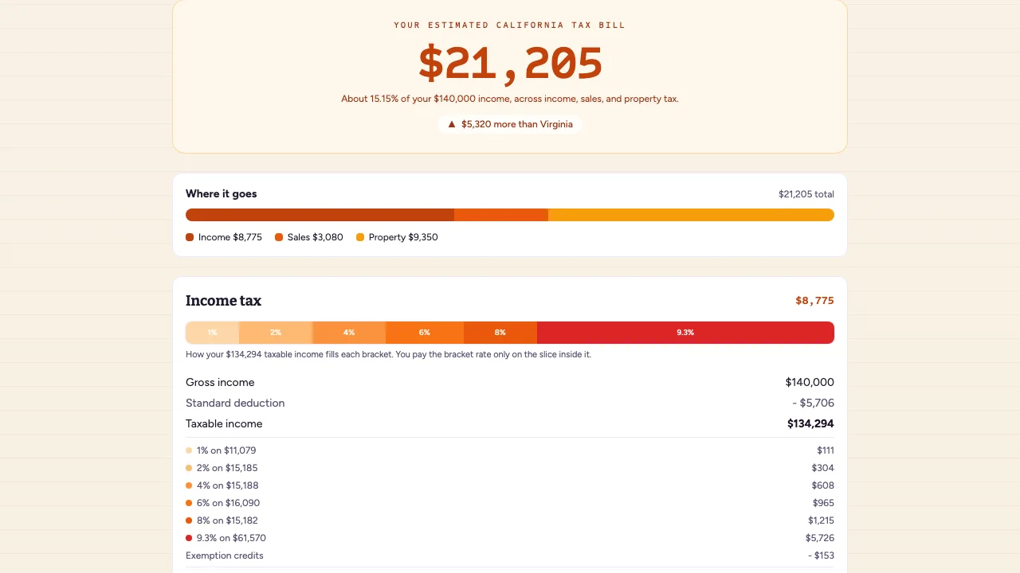
Task: Click the orange Sales segment of the breakdown bar
Action: pos(501,215)
